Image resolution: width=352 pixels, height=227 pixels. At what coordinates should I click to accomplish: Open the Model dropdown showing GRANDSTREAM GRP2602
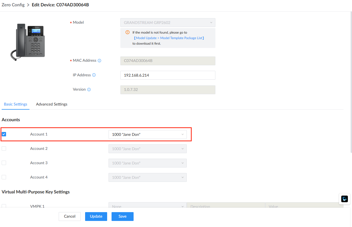click(168, 23)
